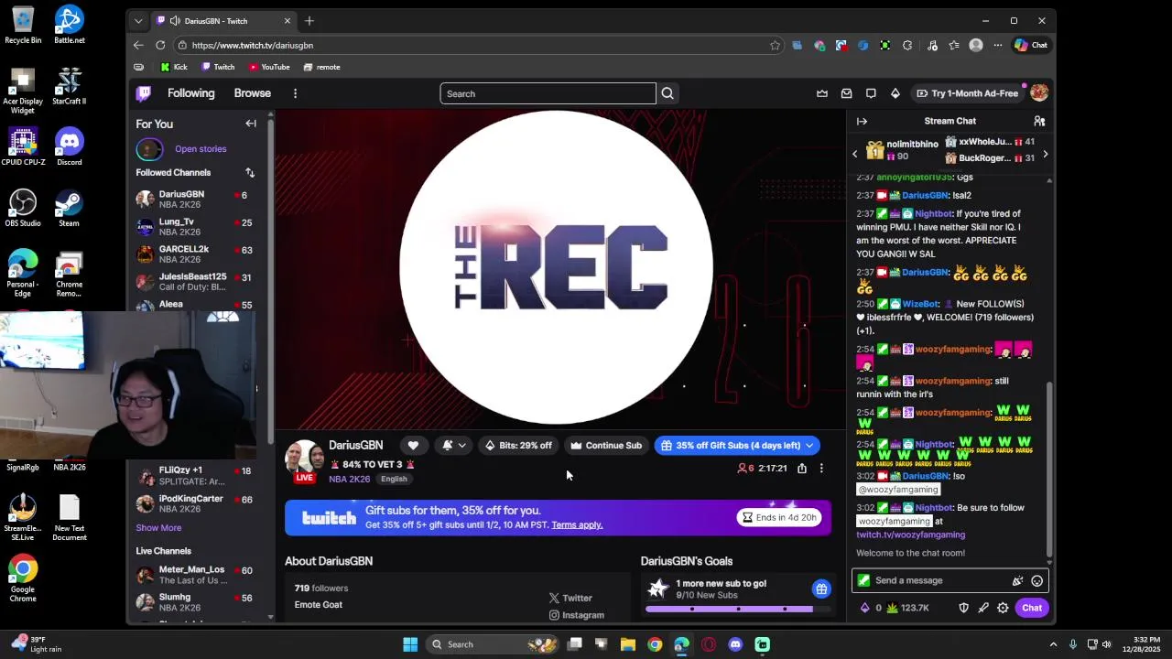The width and height of the screenshot is (1172, 659).
Task: Click Try 1-Month Ad-Free button
Action: coord(968,93)
